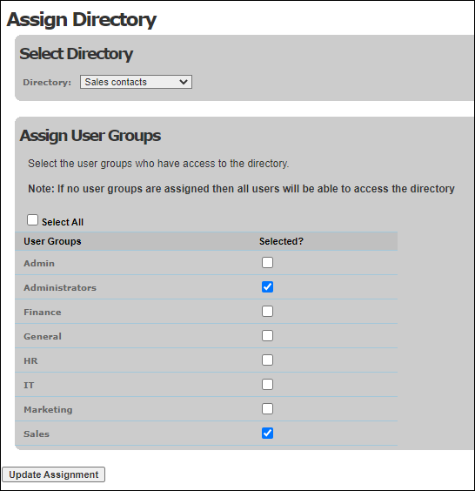
Task: Deselect the Sales group checkbox
Action: click(267, 433)
